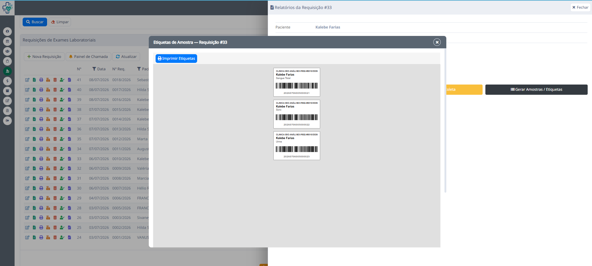Screen dimensions: 592x266
Task: Edit requisition number 34
Action: (x=27, y=149)
